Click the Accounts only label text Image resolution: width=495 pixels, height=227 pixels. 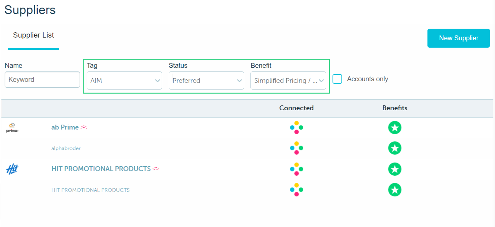tap(367, 79)
